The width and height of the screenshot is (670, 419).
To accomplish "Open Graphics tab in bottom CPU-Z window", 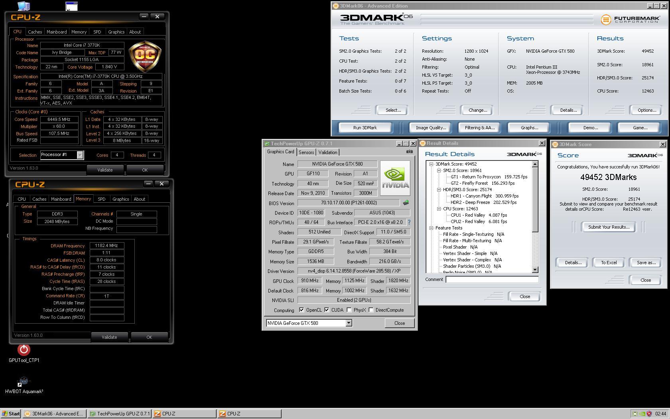I will point(120,199).
